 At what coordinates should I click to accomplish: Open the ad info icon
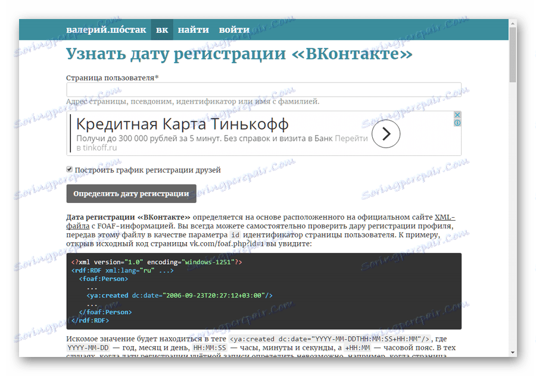457,123
